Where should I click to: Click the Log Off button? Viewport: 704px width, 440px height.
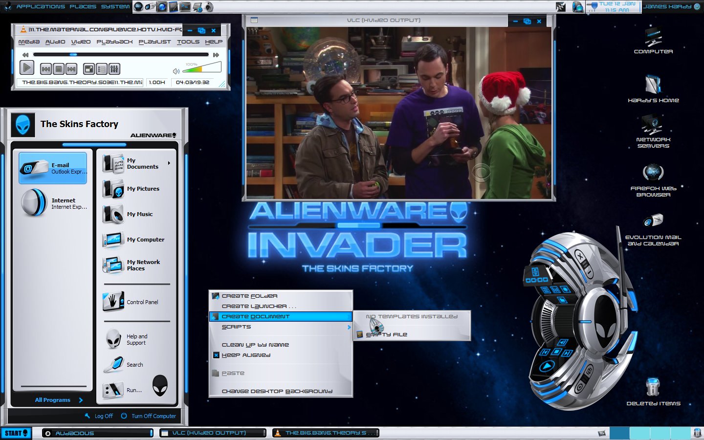click(99, 416)
